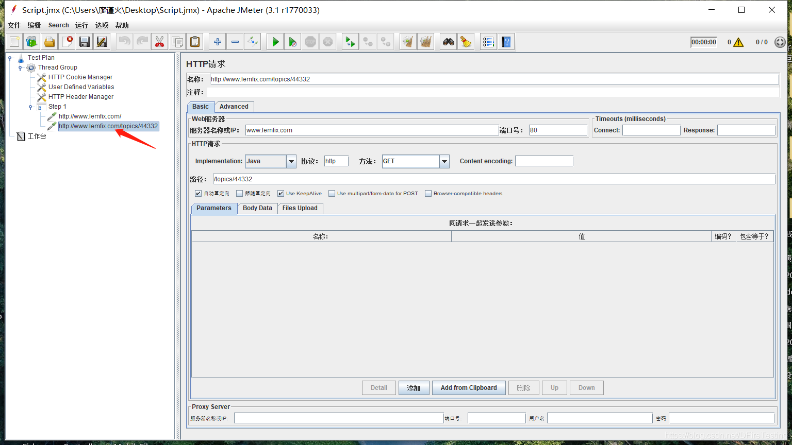Open search with binoculars icon

449,42
